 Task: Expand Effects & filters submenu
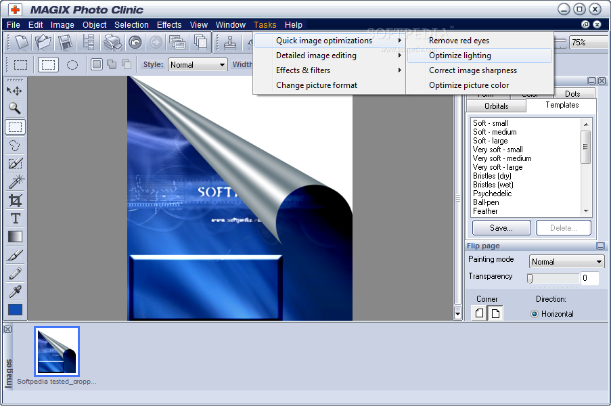[x=330, y=70]
